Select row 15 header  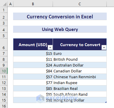point(4,100)
